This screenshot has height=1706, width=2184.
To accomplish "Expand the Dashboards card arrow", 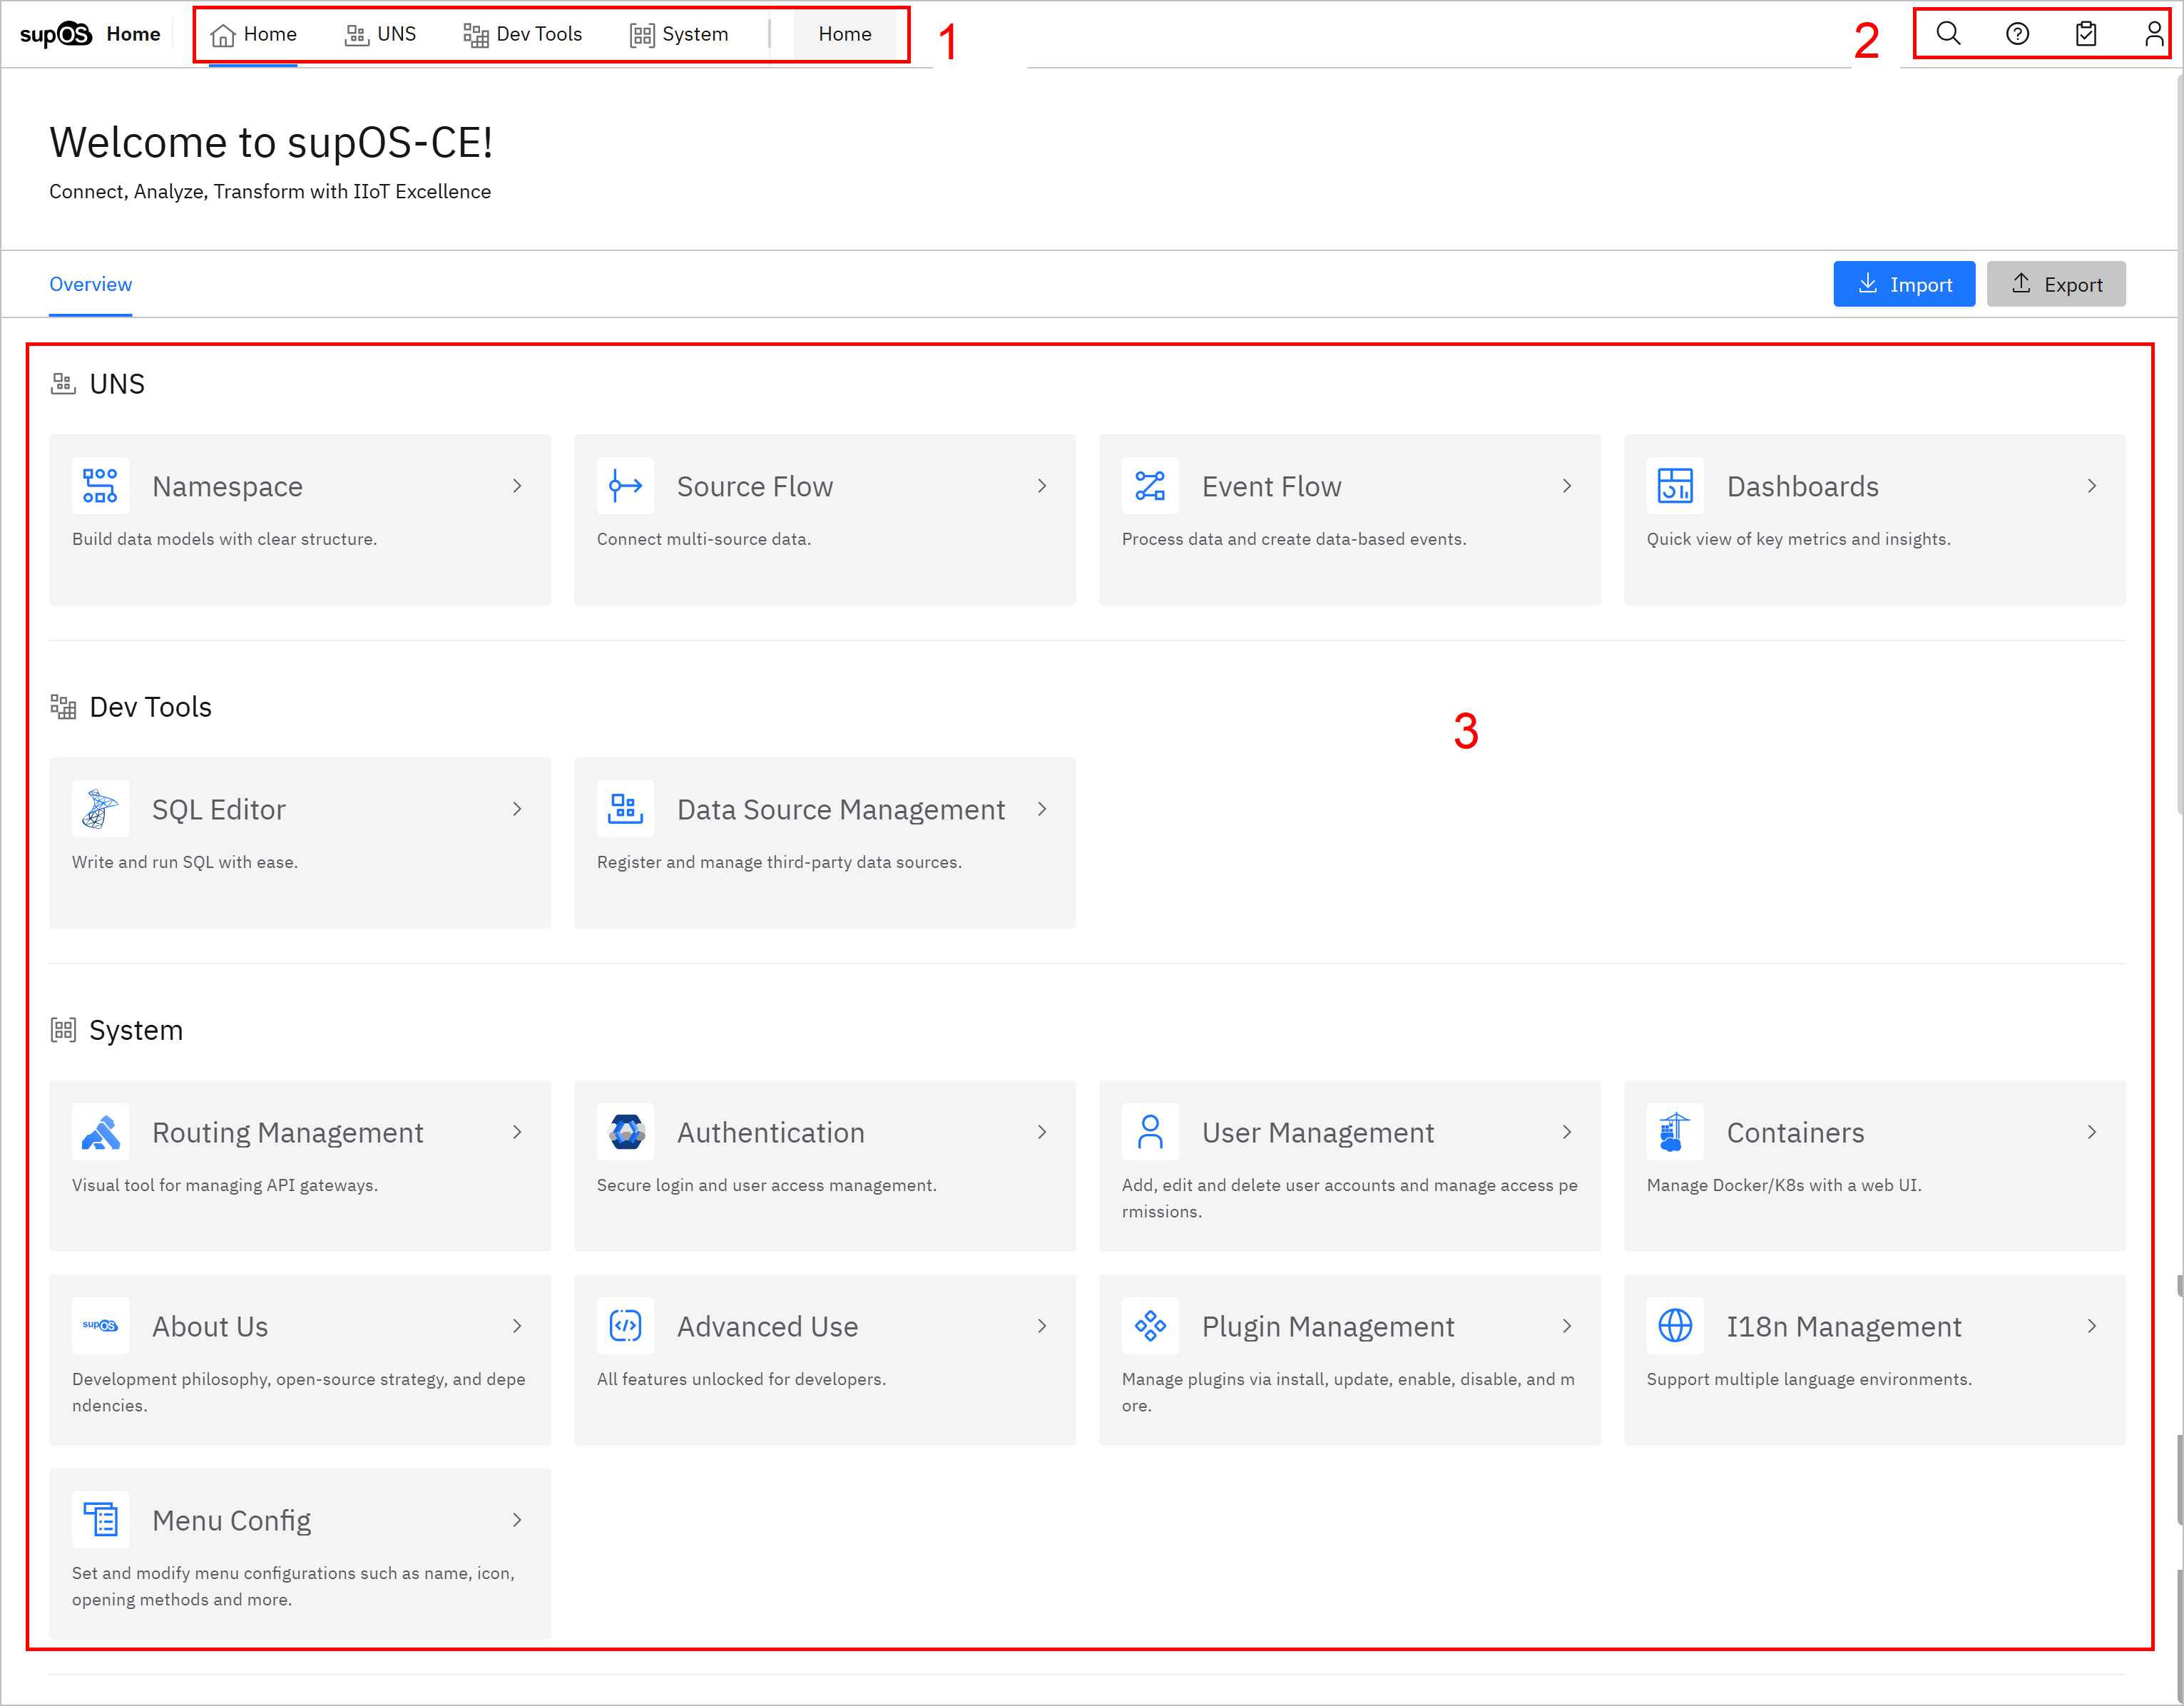I will [x=2091, y=486].
